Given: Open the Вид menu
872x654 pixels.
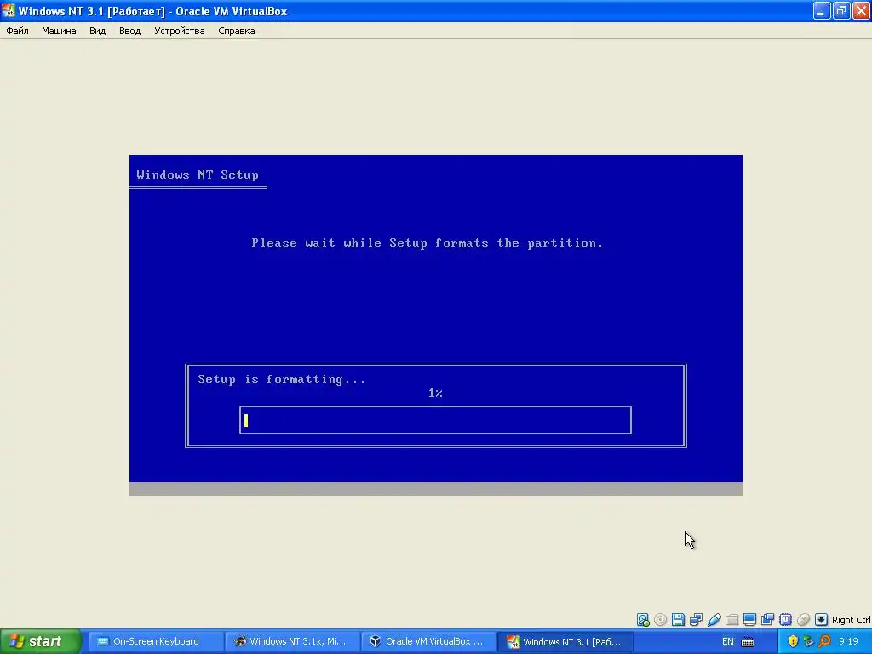Looking at the screenshot, I should click(97, 31).
